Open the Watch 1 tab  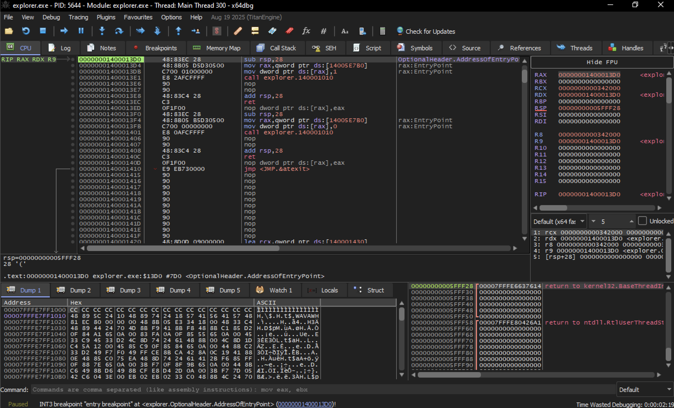275,290
